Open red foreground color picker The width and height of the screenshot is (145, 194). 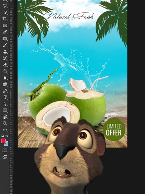[x=3, y=141]
